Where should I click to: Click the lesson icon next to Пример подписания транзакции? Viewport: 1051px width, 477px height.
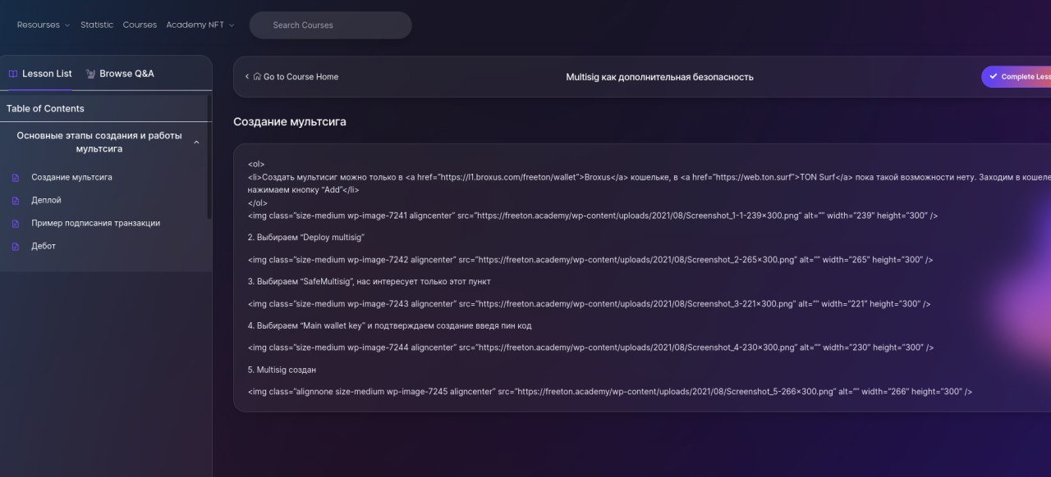pyautogui.click(x=15, y=224)
